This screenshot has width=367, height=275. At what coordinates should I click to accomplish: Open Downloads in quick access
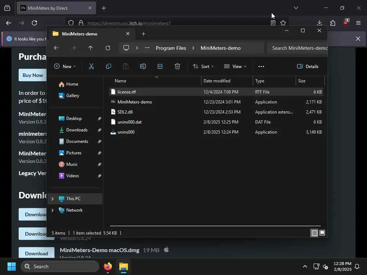pyautogui.click(x=77, y=130)
